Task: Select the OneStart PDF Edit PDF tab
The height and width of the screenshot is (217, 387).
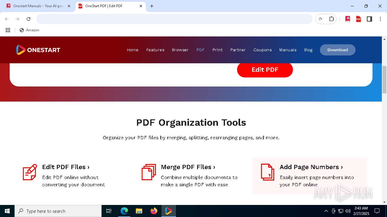Action: (x=110, y=6)
